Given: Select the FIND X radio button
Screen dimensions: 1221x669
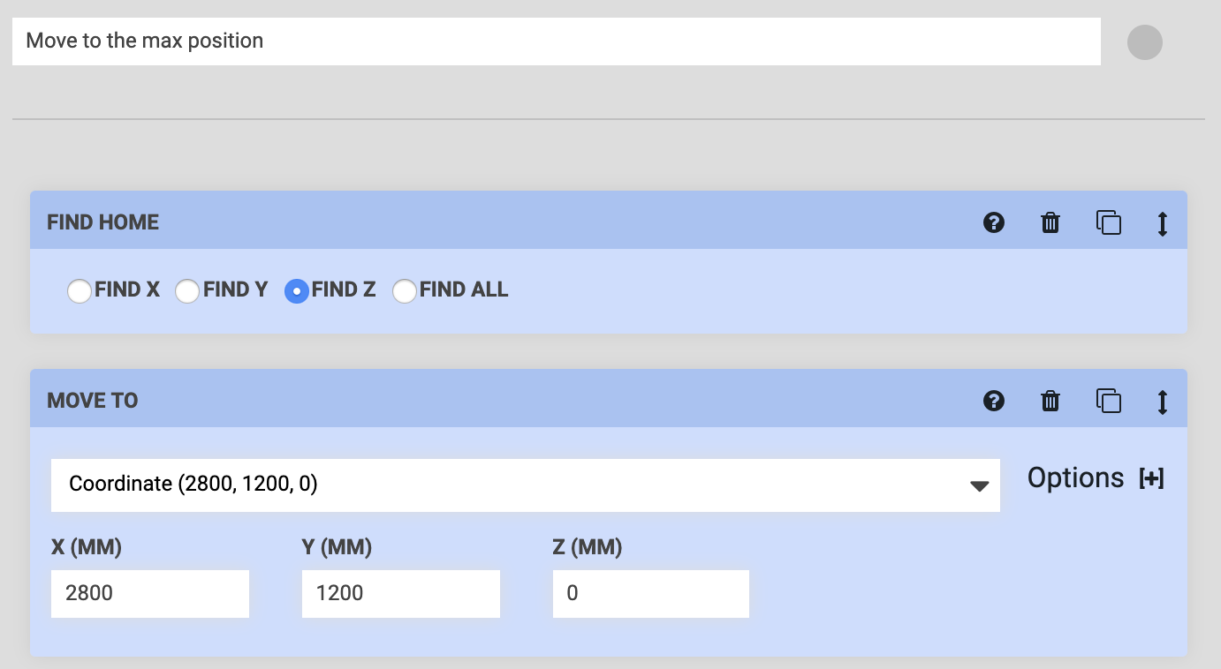Looking at the screenshot, I should [80, 290].
